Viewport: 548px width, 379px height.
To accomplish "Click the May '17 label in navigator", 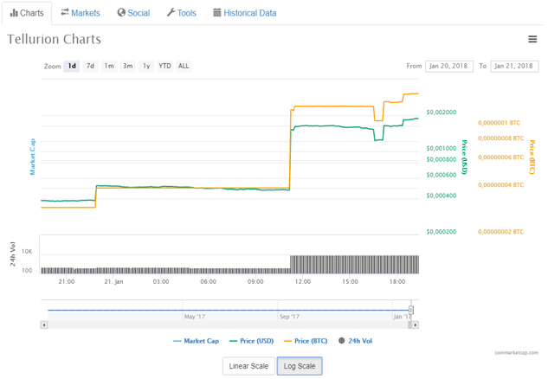I will pyautogui.click(x=195, y=317).
